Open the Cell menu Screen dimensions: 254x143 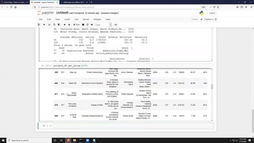point(76,19)
